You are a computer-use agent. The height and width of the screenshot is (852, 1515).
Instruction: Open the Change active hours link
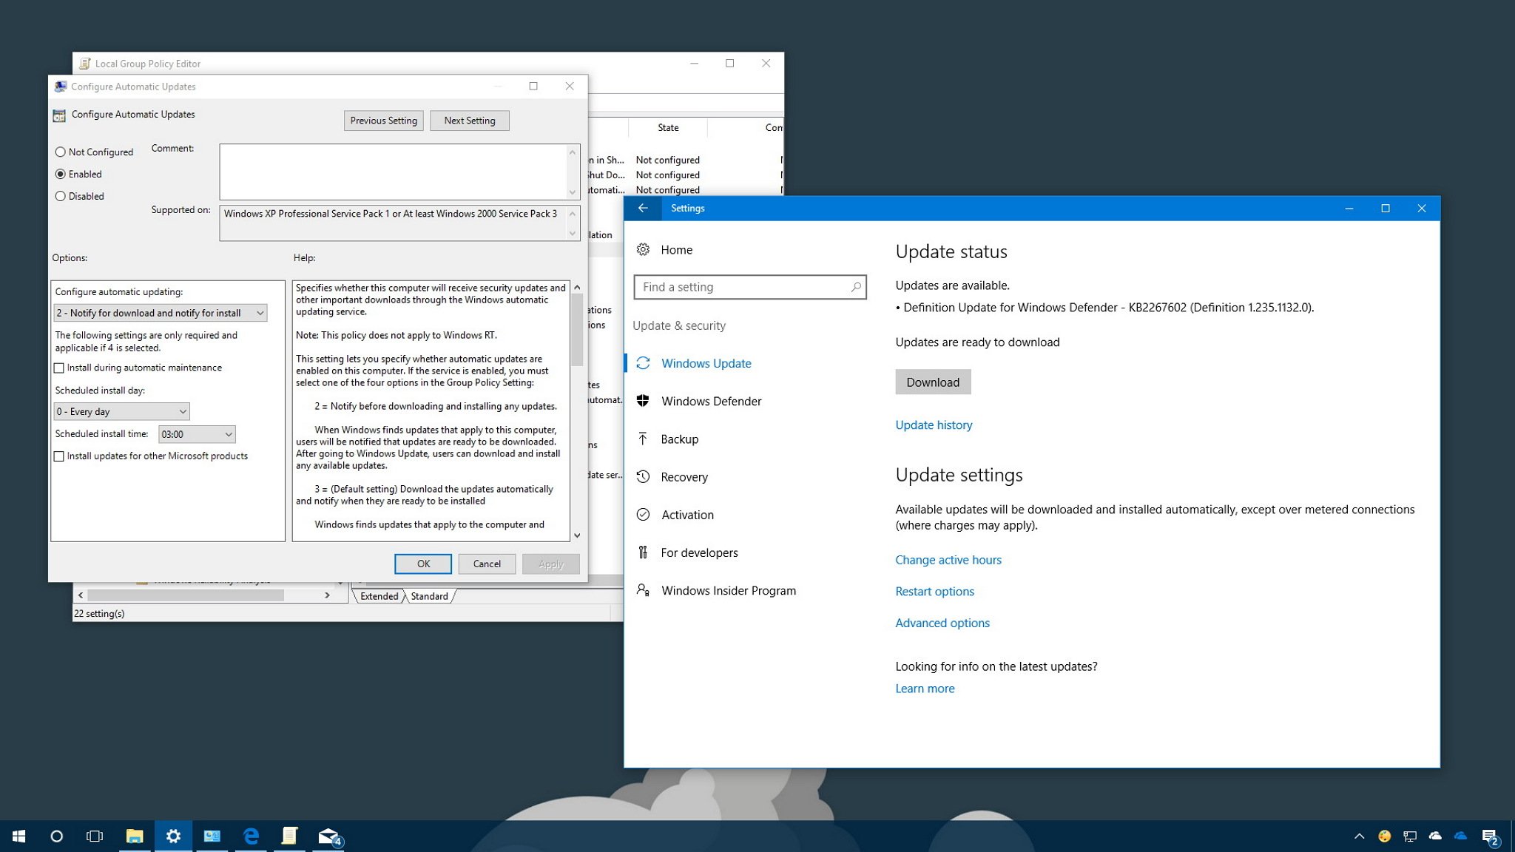(x=948, y=560)
